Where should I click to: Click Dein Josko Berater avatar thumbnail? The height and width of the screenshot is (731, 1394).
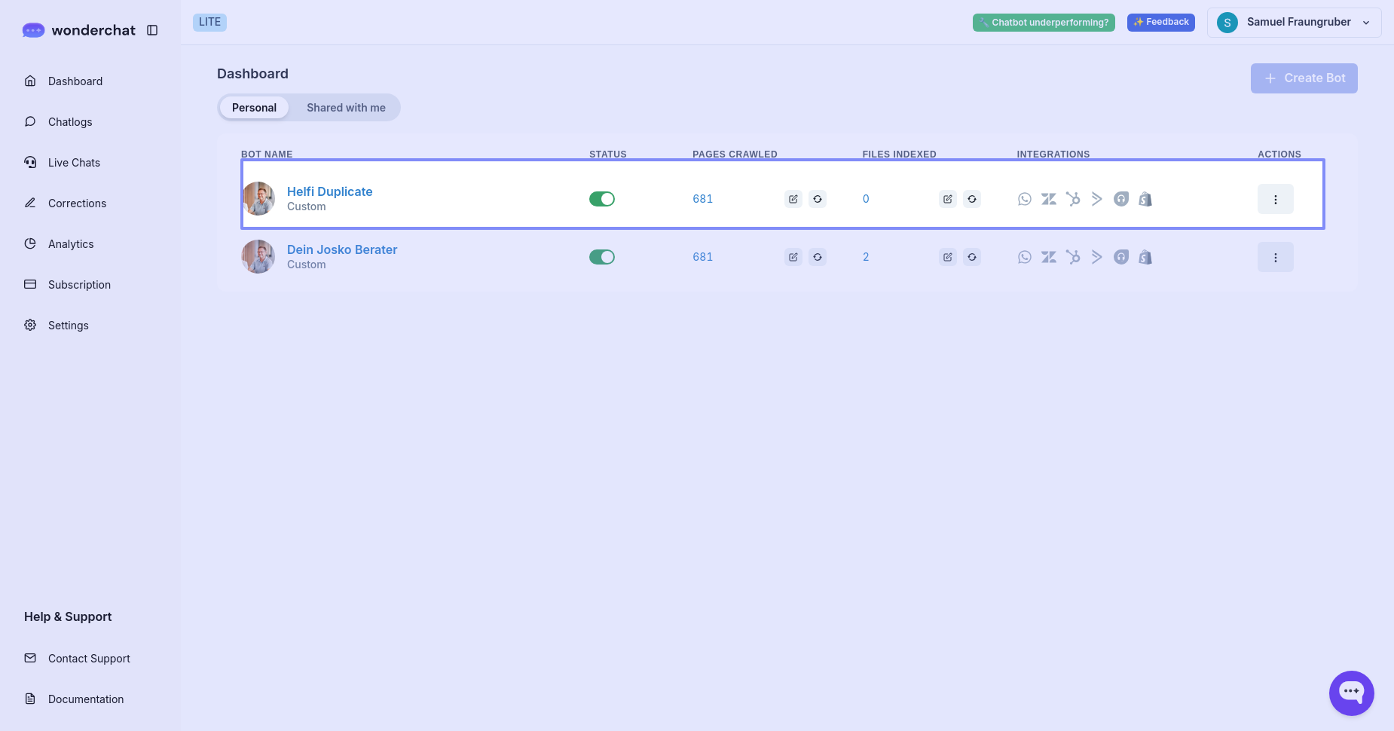click(x=258, y=257)
